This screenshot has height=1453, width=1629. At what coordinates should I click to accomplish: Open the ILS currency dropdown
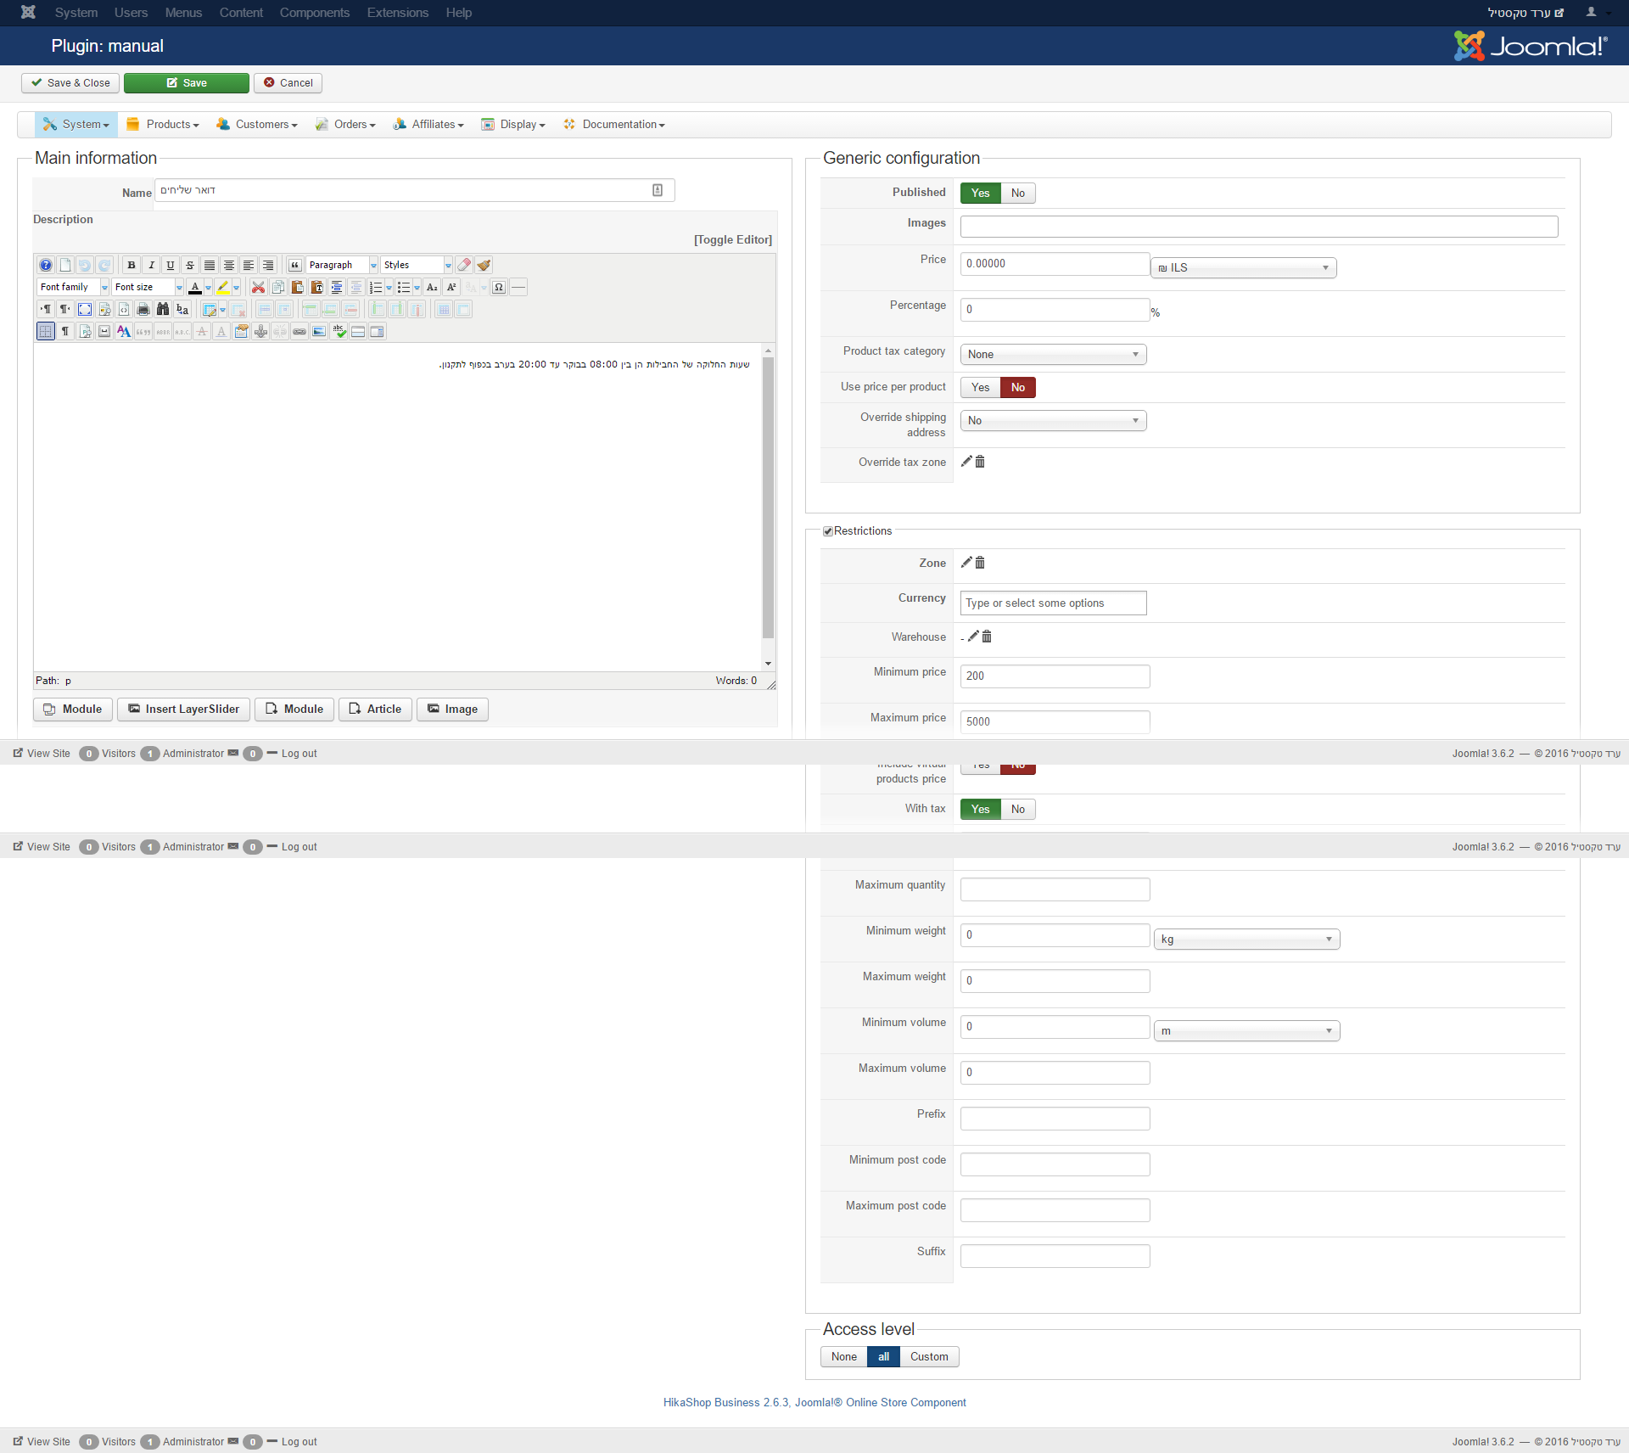[x=1243, y=267]
